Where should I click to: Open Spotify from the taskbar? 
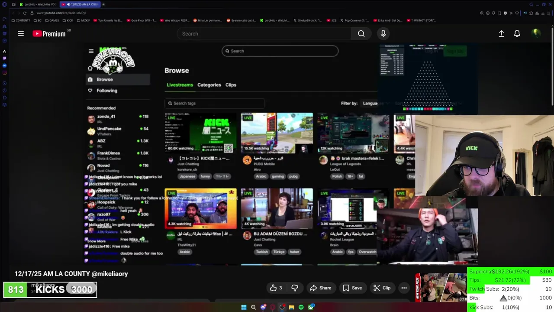pyautogui.click(x=301, y=307)
